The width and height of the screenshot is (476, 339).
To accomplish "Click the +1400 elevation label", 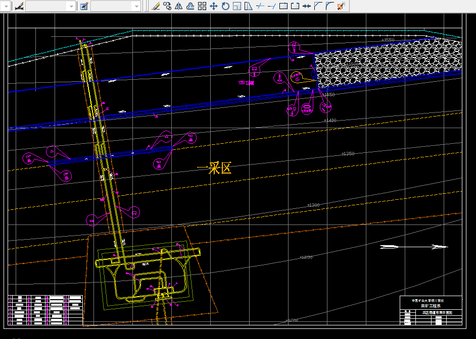I will click(x=329, y=120).
